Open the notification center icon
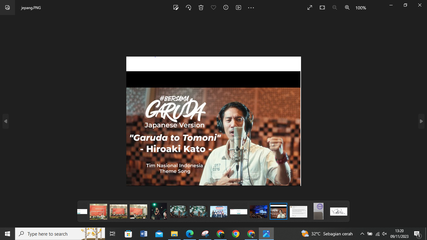This screenshot has height=240, width=427. pyautogui.click(x=418, y=234)
